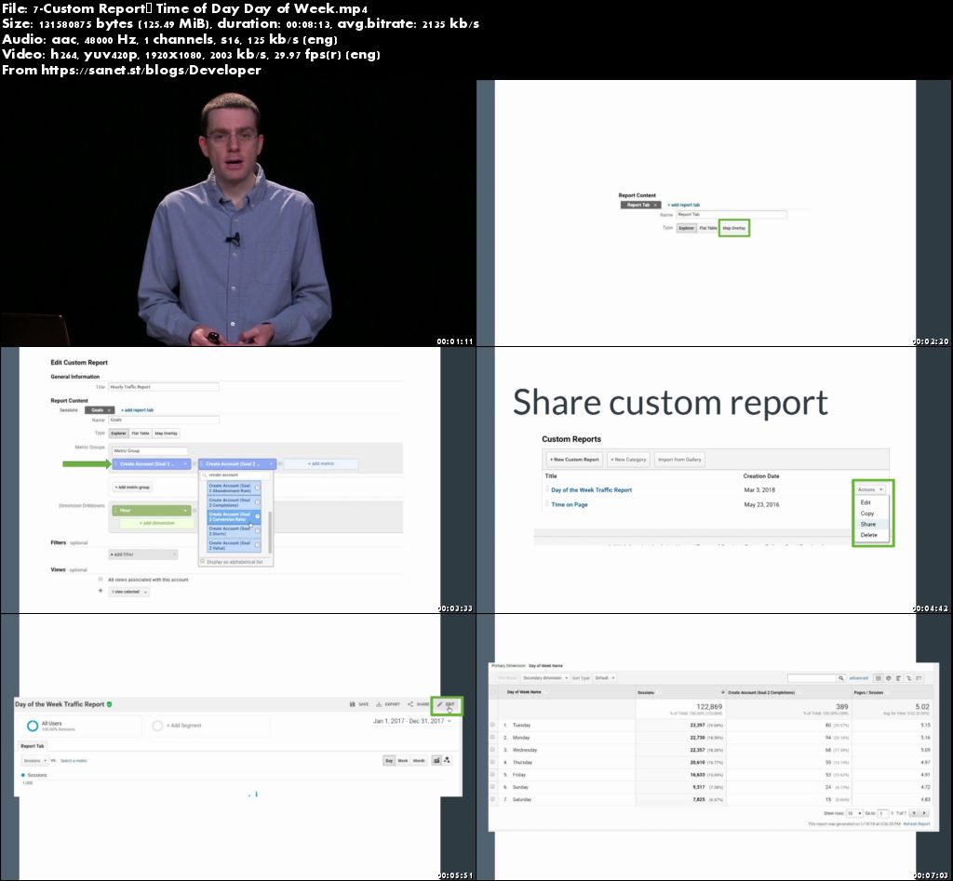This screenshot has width=953, height=881.
Task: Select the Comparison view icon in table toolbar
Action: pyautogui.click(x=908, y=678)
